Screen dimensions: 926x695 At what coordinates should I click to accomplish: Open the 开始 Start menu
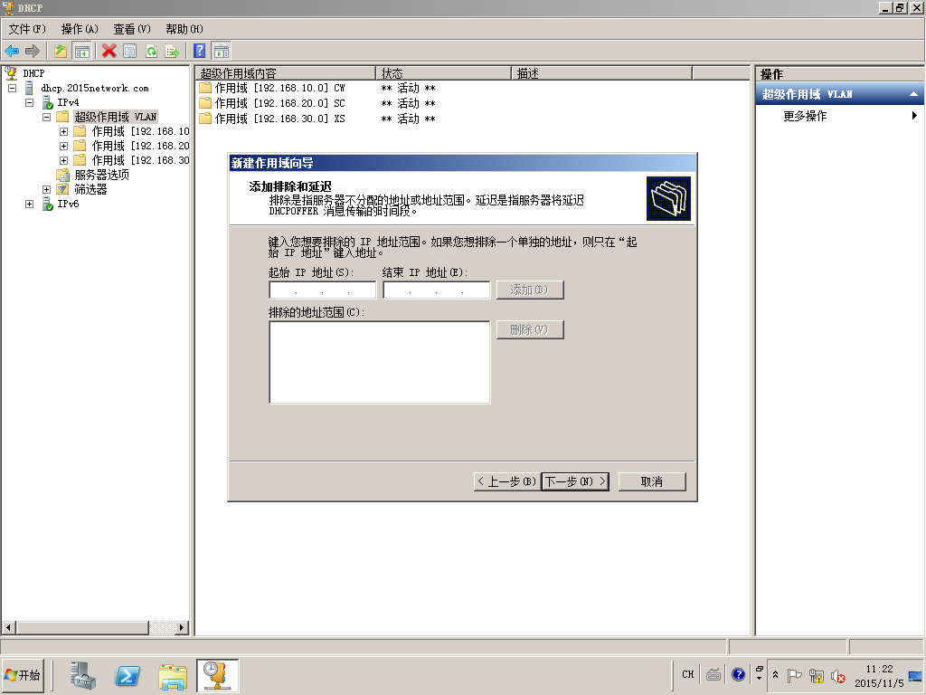click(x=23, y=675)
